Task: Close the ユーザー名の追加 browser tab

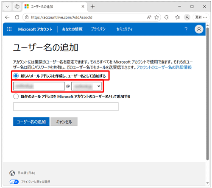Action: [x=83, y=6]
